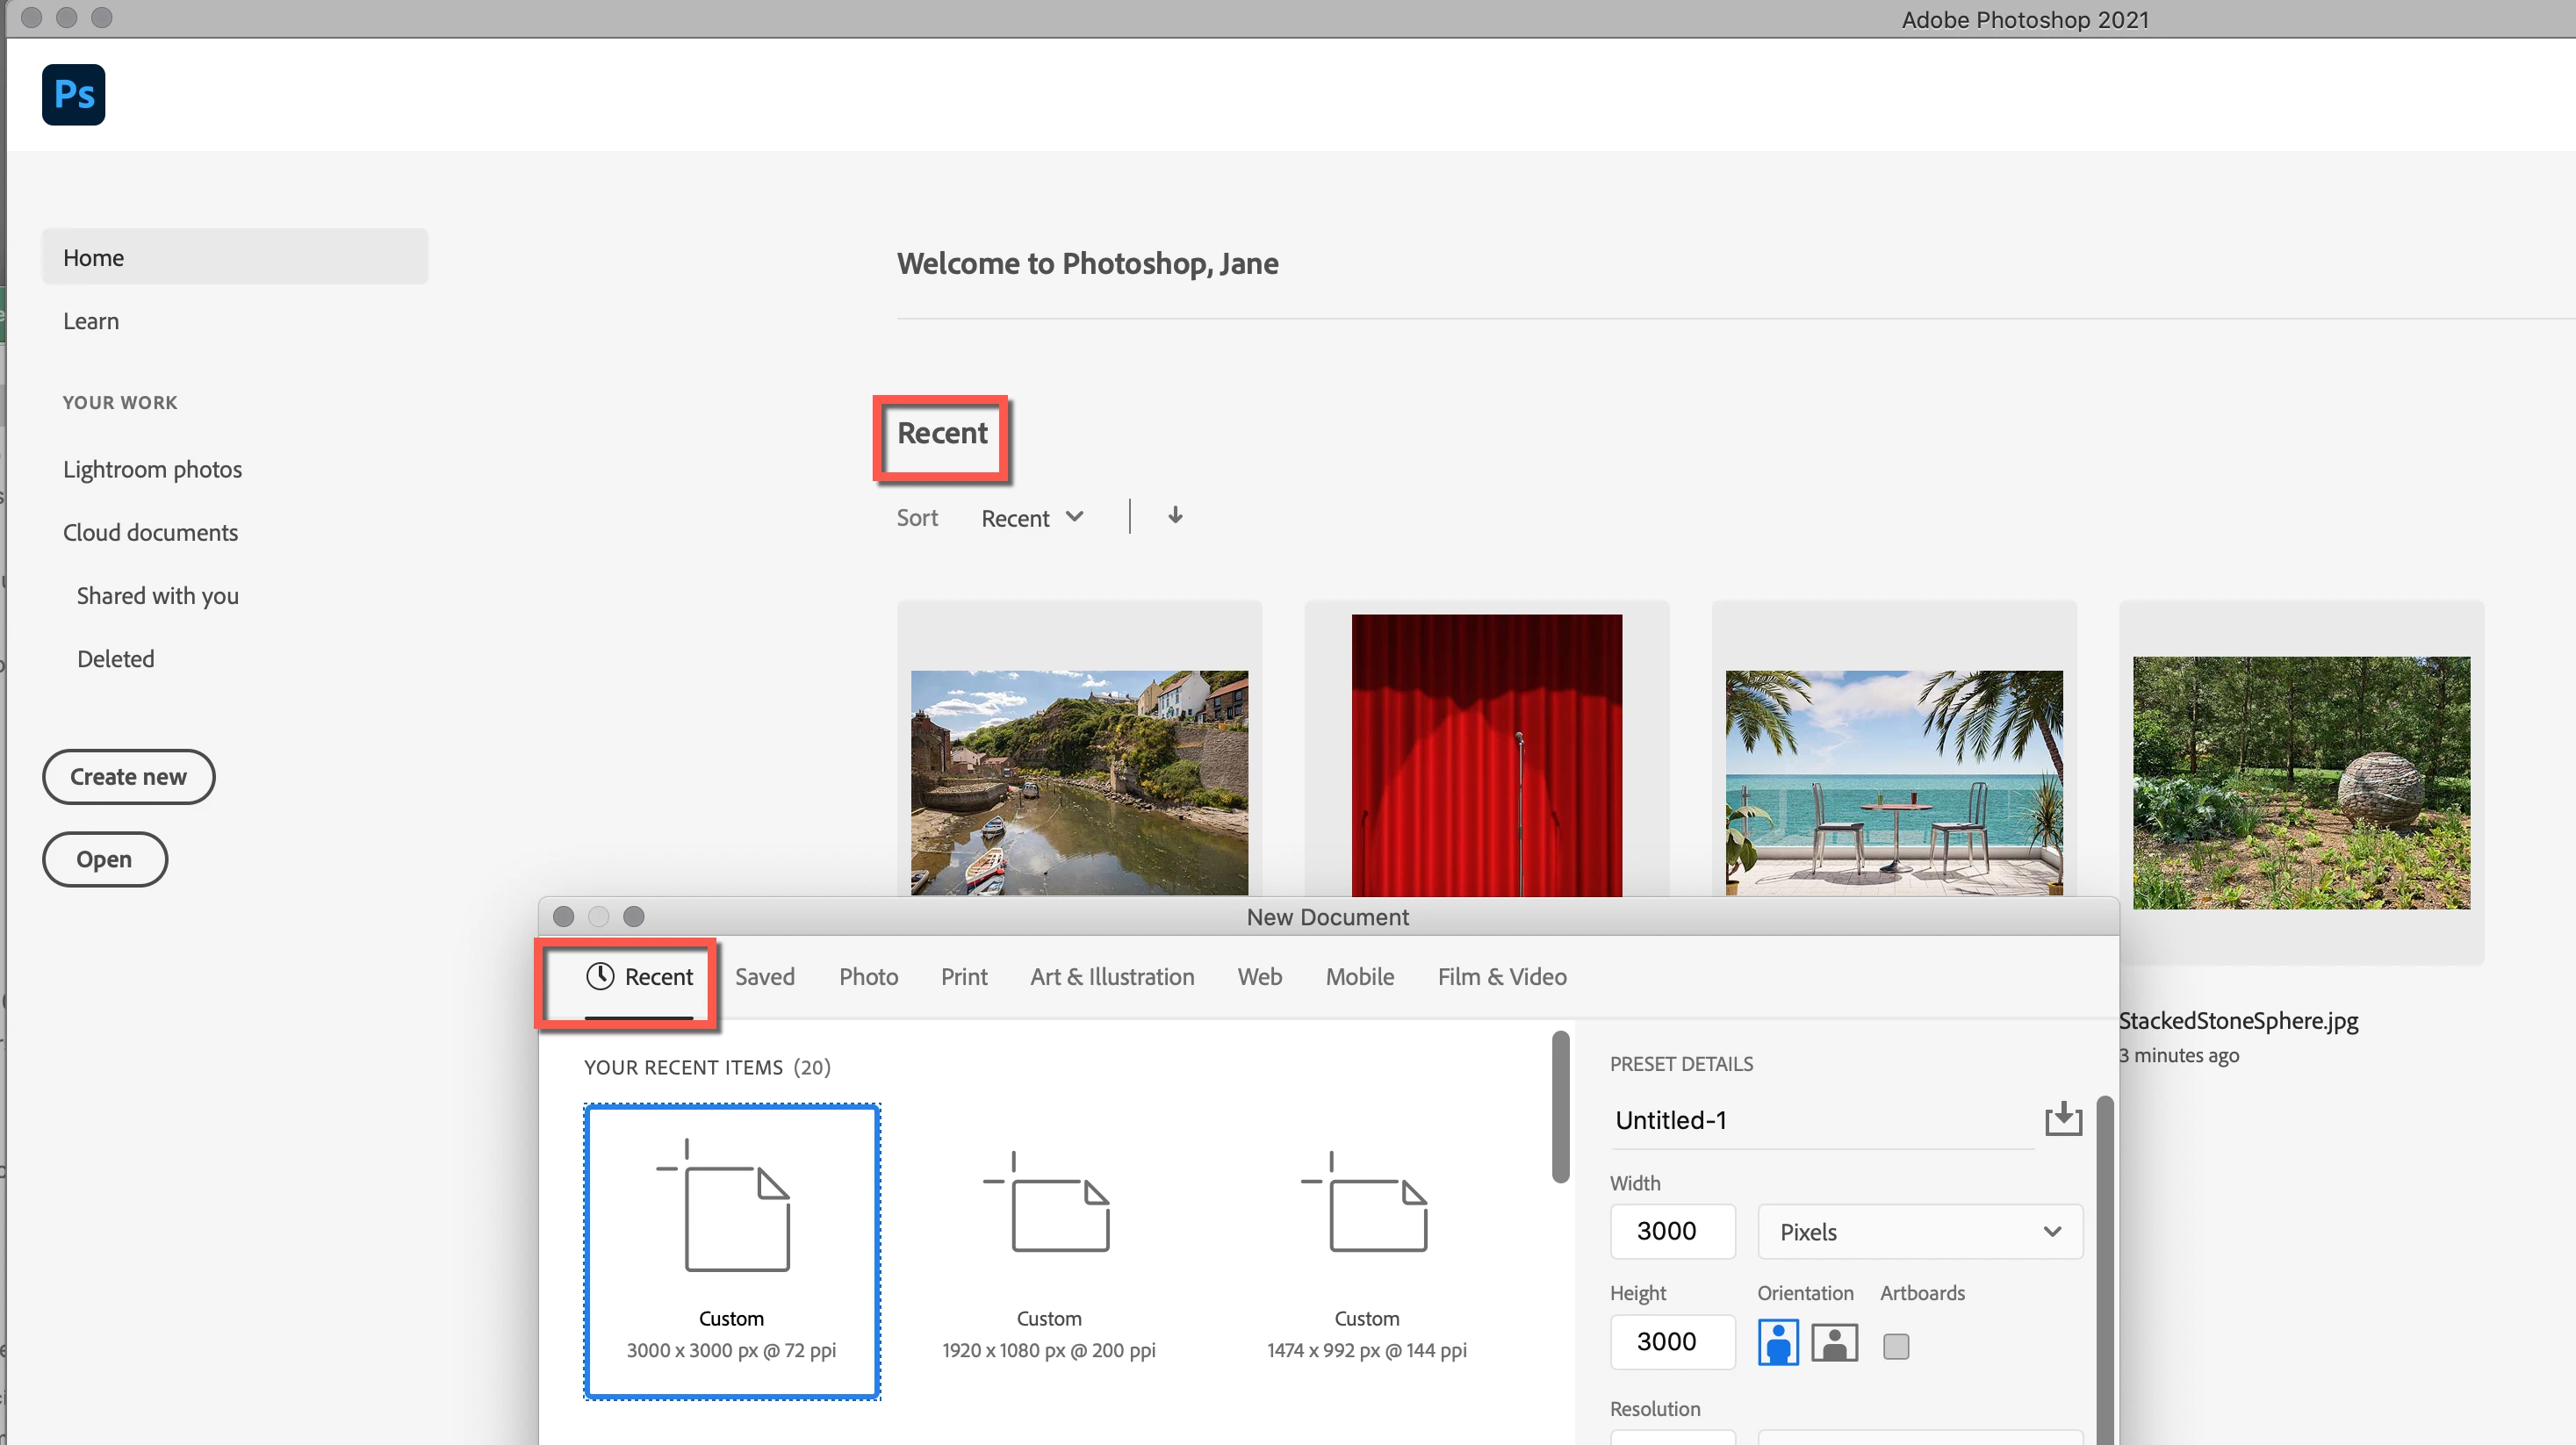Click the save preset icon beside Untitled-1
2576x1445 pixels.
pos(2063,1119)
